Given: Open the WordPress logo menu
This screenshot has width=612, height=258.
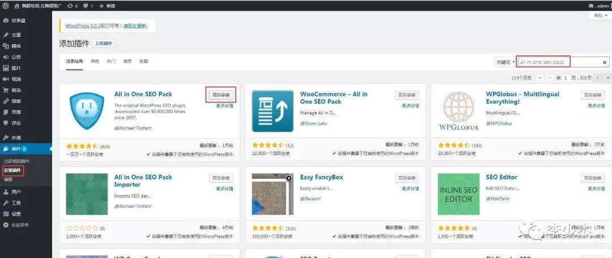Looking at the screenshot, I should [x=6, y=6].
